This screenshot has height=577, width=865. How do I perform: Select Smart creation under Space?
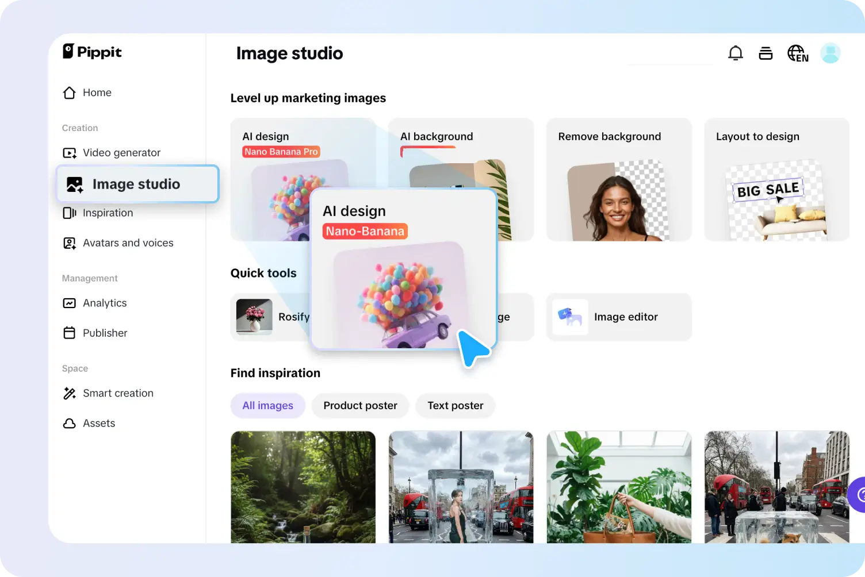tap(118, 393)
